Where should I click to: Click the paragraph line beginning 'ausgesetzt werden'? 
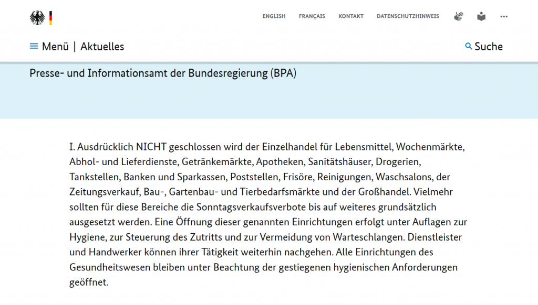(268, 222)
